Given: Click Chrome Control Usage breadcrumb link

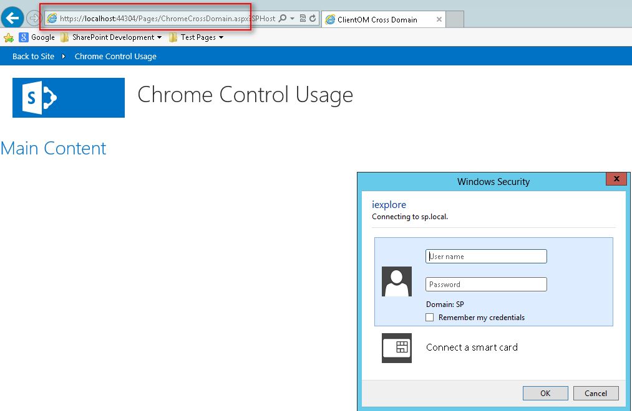Looking at the screenshot, I should click(115, 56).
